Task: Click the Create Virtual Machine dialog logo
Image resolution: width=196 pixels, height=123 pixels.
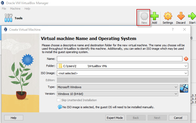Action: click(x=5, y=29)
